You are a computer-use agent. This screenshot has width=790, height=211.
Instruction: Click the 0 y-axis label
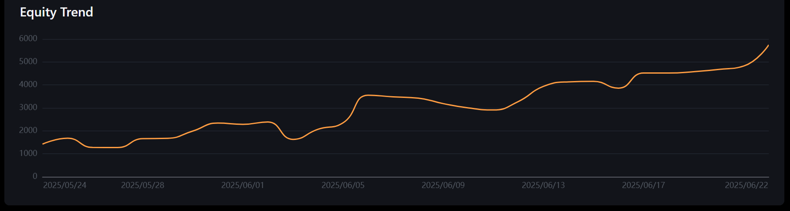pyautogui.click(x=35, y=176)
